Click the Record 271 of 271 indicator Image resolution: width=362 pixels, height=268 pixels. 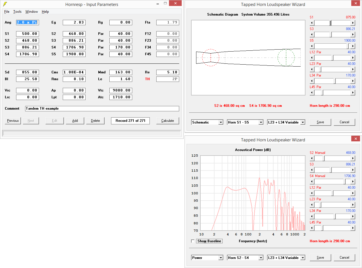(x=130, y=121)
